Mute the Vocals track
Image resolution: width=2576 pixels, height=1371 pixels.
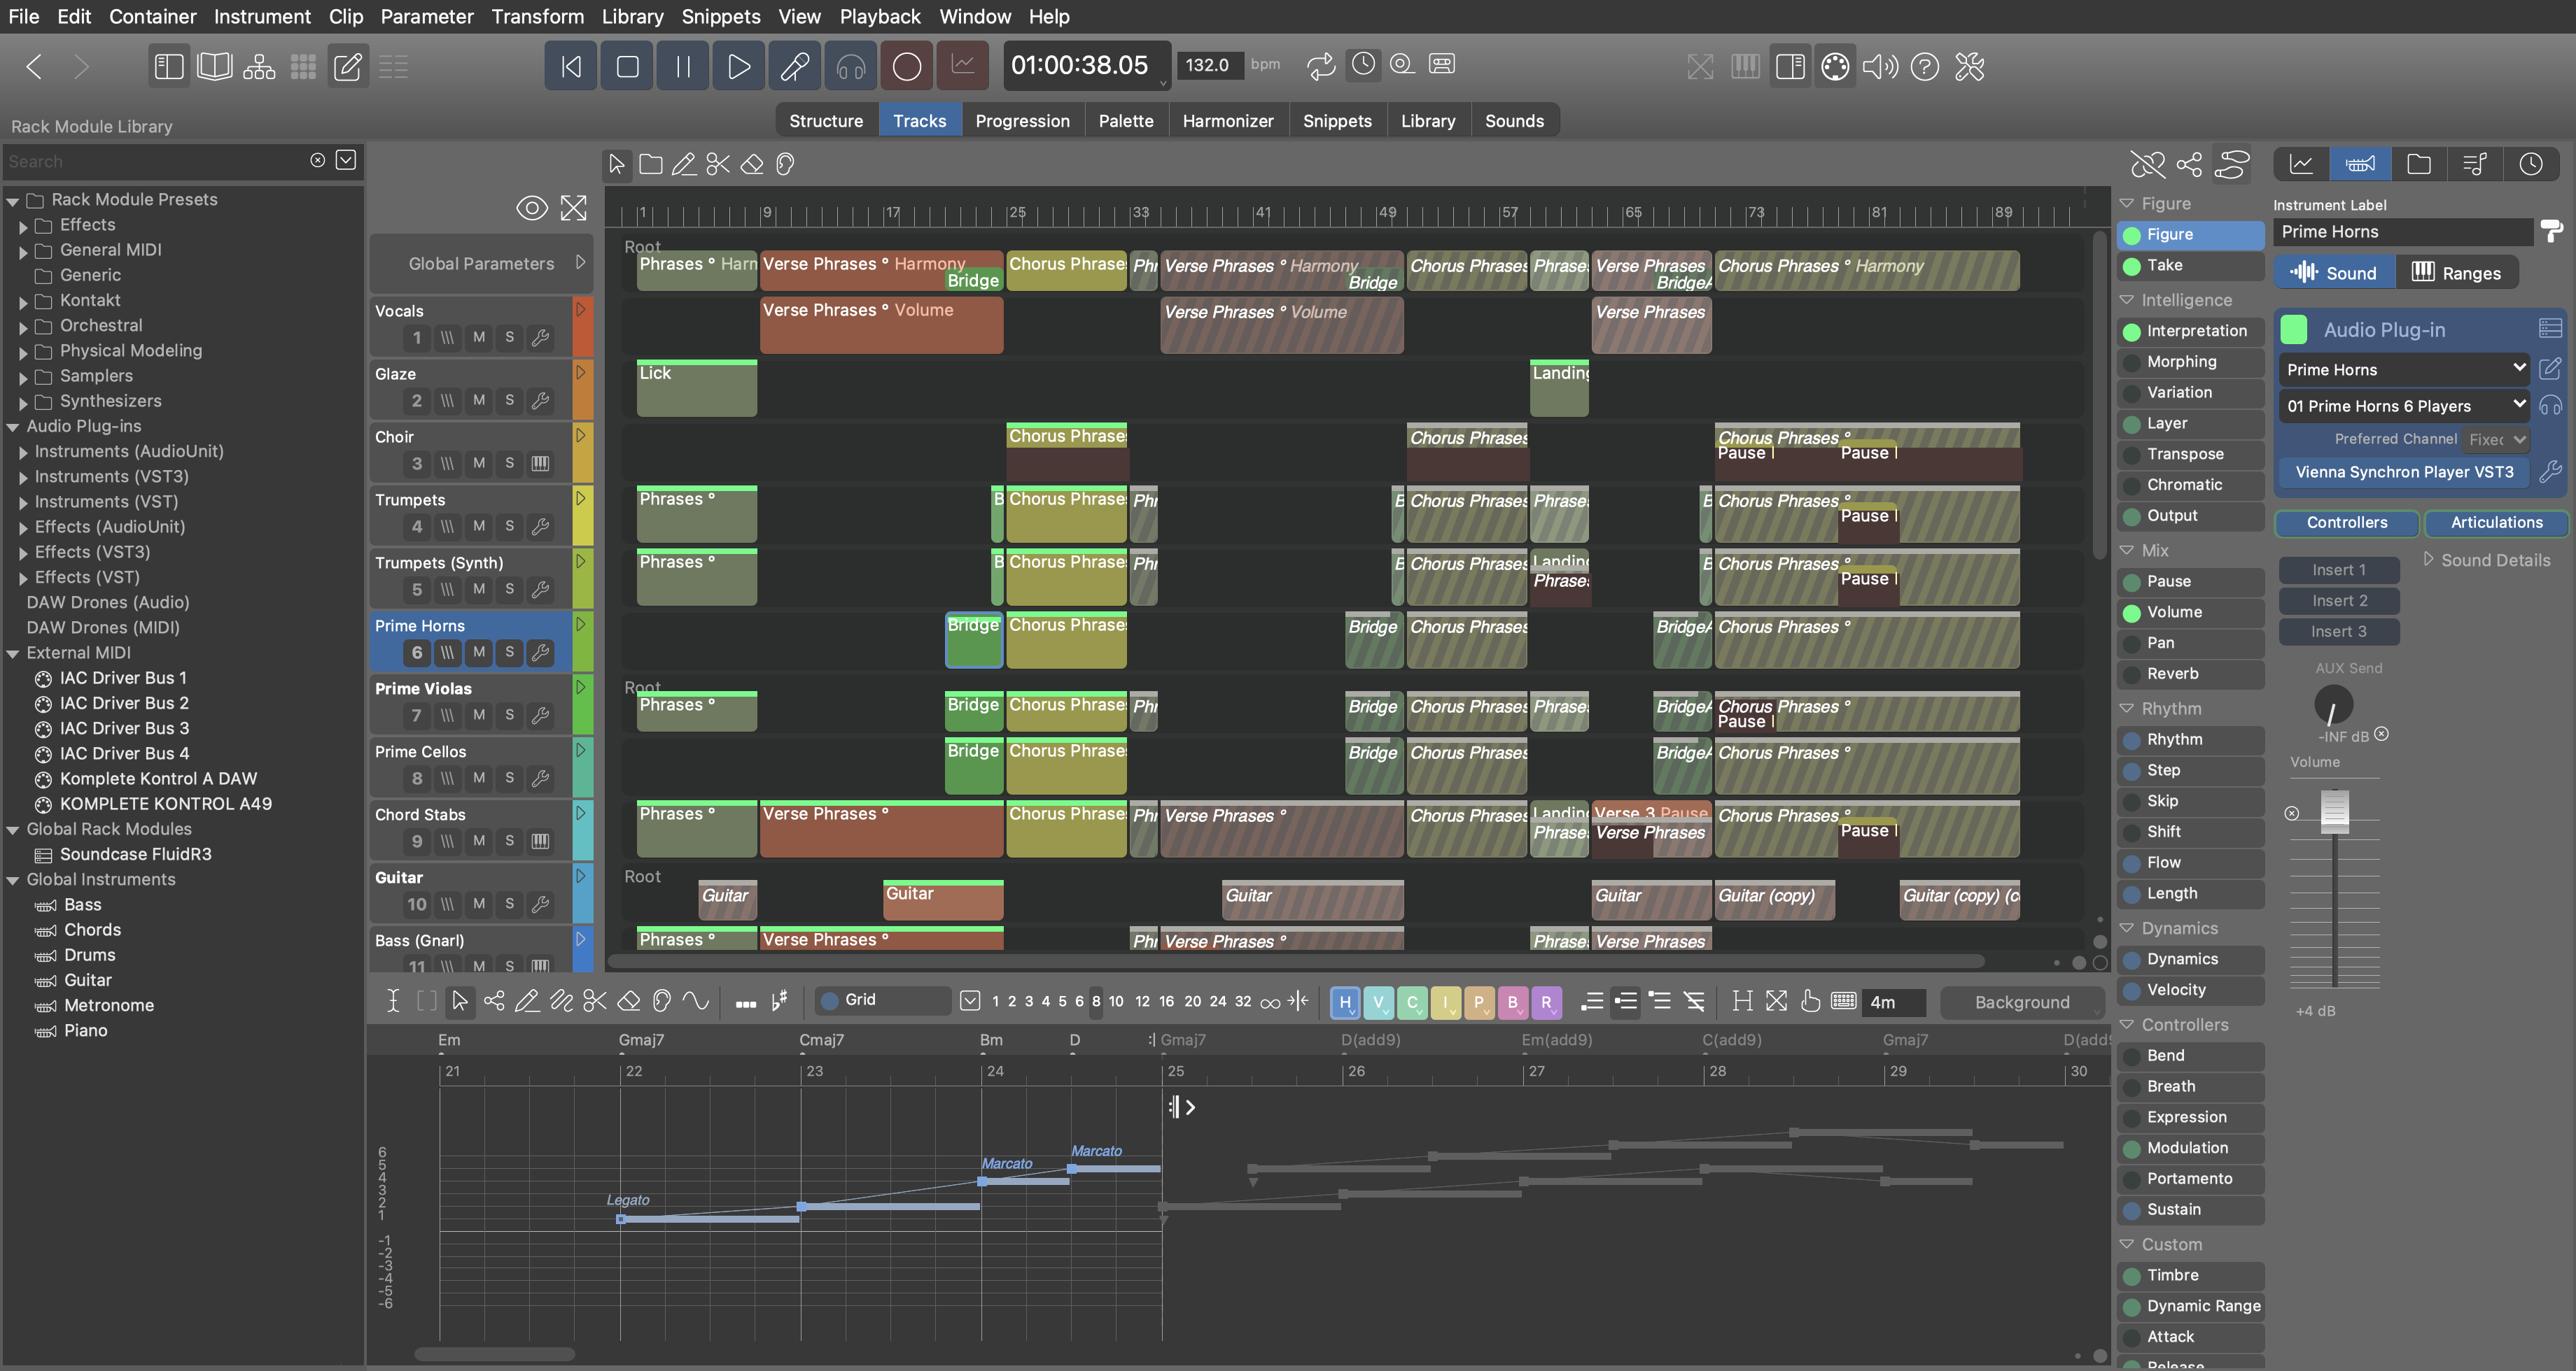[x=479, y=336]
